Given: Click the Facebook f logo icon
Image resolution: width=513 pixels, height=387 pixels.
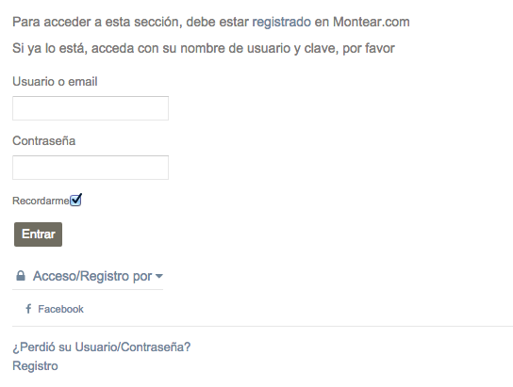Looking at the screenshot, I should click(28, 309).
